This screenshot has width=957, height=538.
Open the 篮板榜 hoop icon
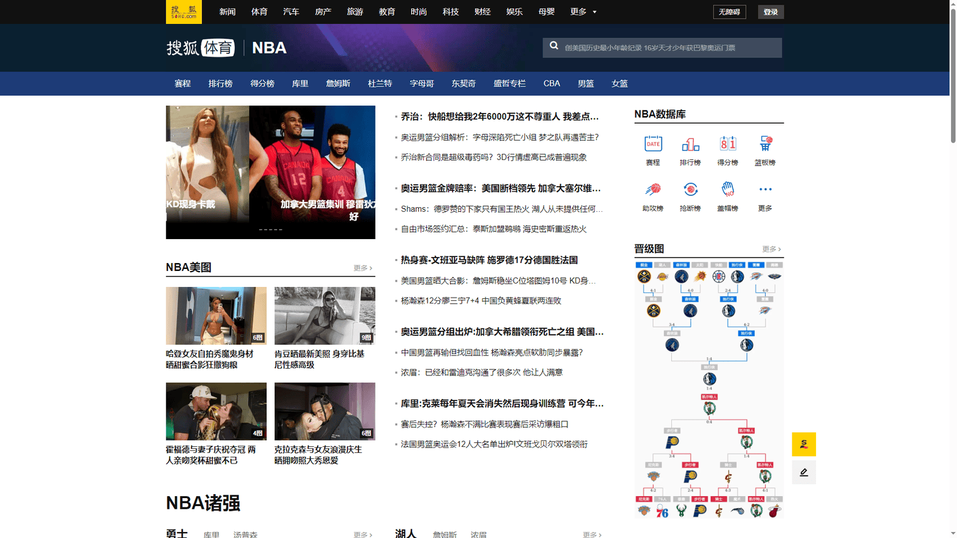click(x=765, y=144)
